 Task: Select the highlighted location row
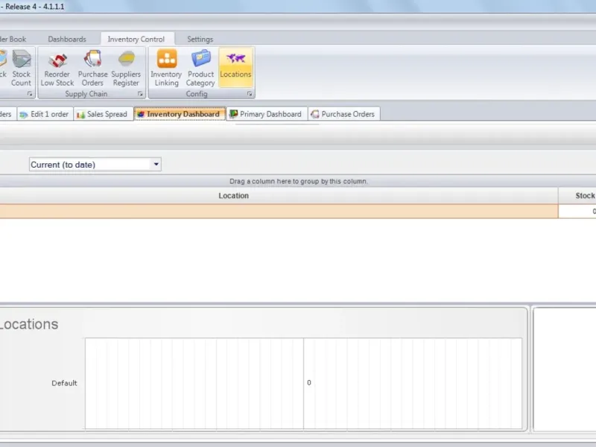point(279,211)
